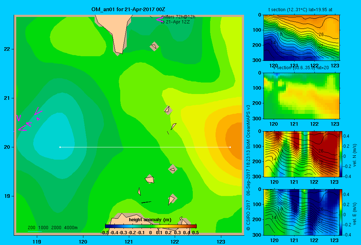Click the vel. E velocity color bar
This screenshot has width=361, height=245.
pos(341,212)
